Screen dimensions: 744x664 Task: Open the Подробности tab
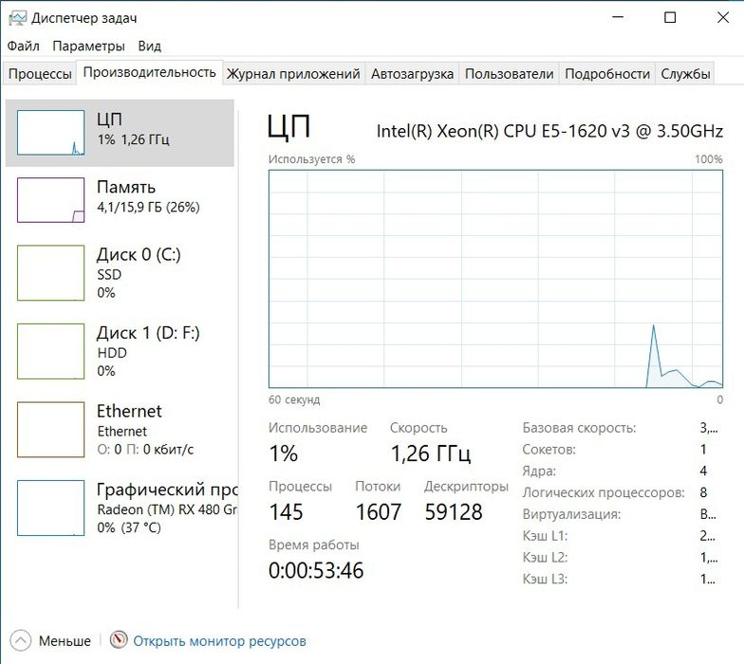click(607, 74)
